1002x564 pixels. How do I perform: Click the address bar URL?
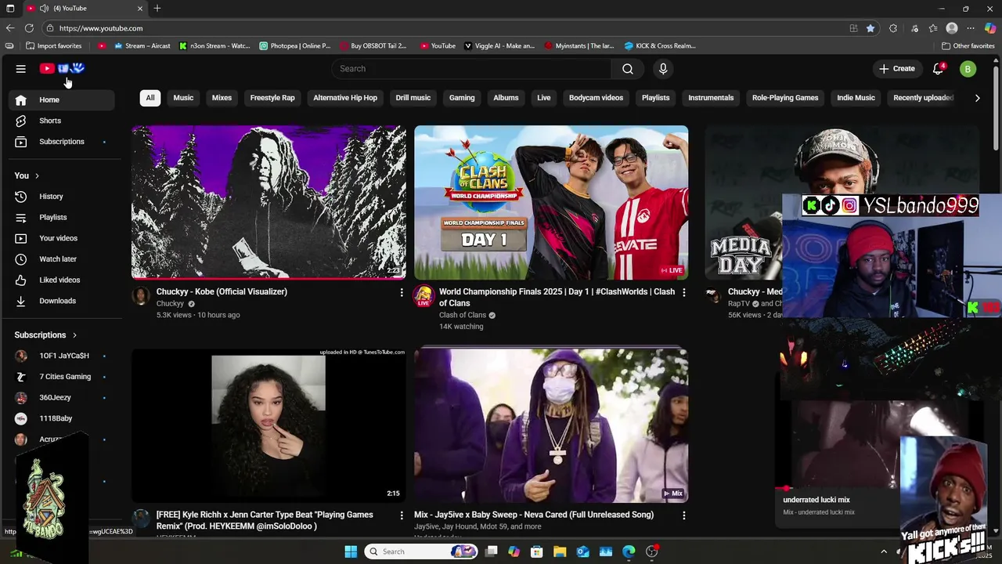pos(101,28)
